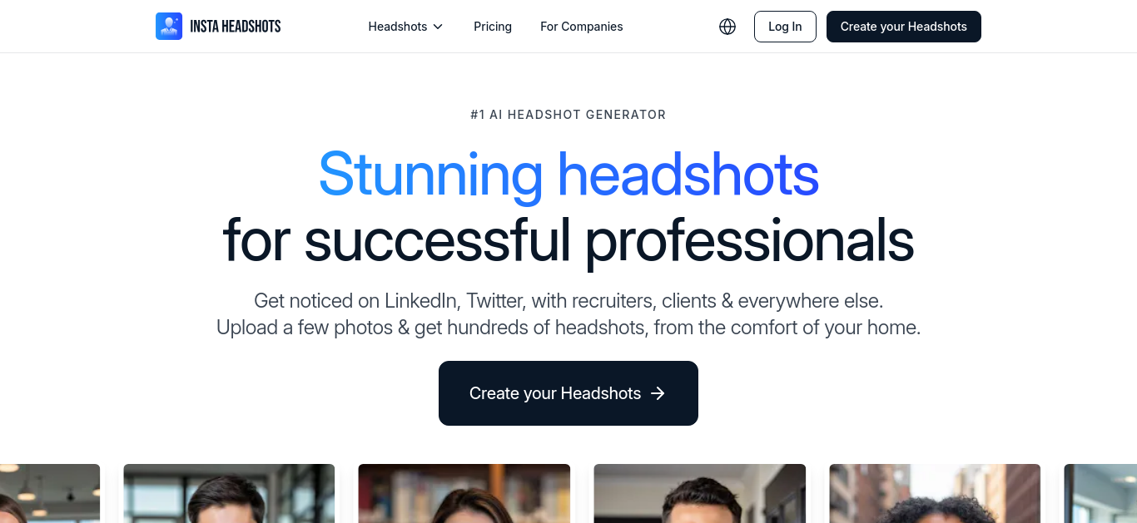
Task: Expand the Headshots menu chevron
Action: (x=438, y=27)
